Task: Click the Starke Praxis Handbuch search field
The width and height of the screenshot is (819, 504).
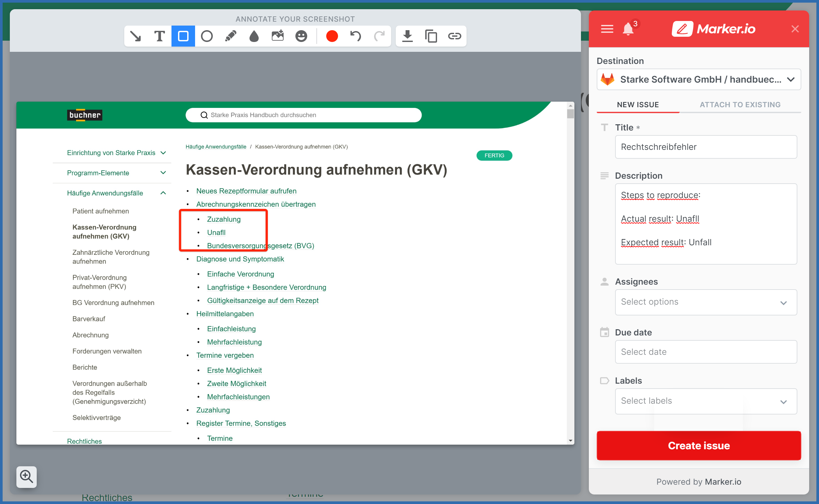Action: [303, 115]
